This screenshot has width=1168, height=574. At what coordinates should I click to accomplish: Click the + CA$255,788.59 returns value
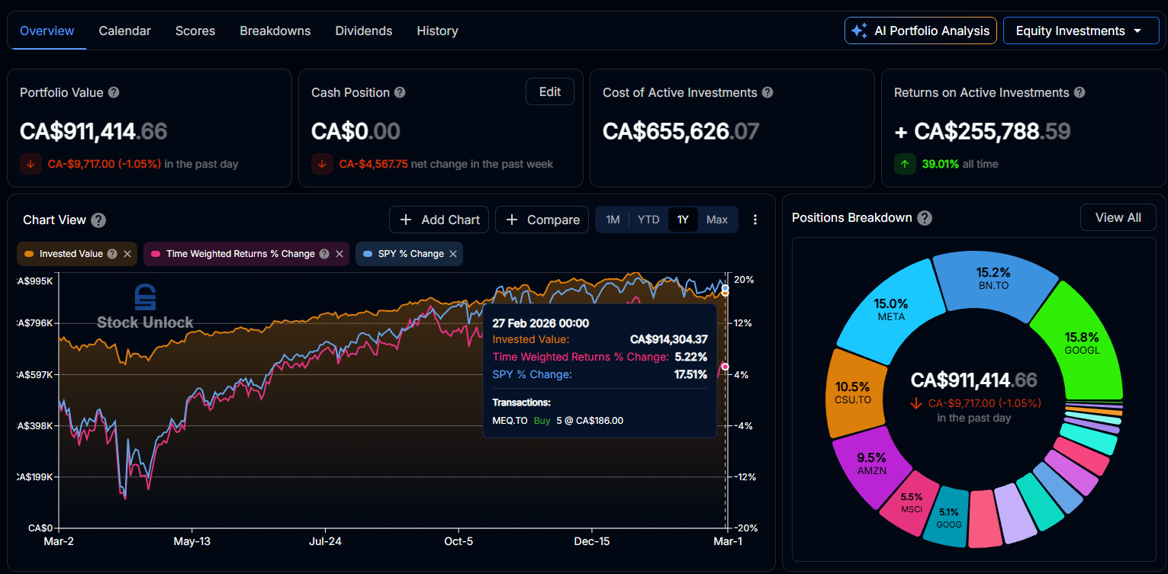pos(983,131)
